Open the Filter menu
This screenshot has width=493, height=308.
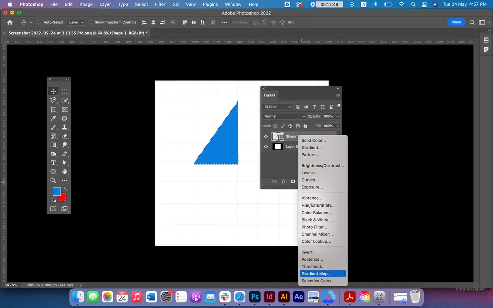coord(160,4)
